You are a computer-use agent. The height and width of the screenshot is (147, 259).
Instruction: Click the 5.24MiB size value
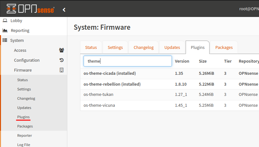point(206,94)
